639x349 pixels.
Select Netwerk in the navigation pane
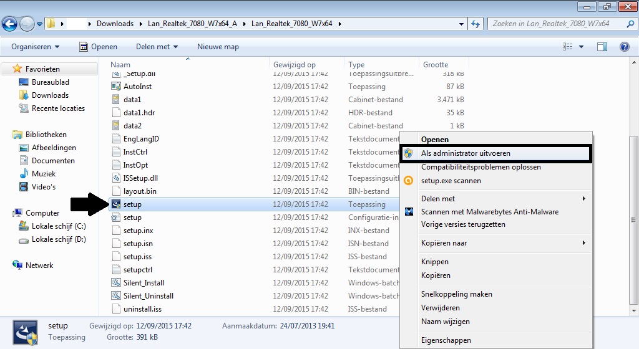click(39, 265)
